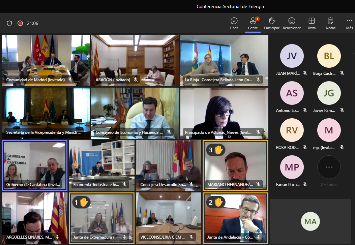355x245 pixels.
Task: Click the MA self-view avatar
Action: tap(310, 221)
